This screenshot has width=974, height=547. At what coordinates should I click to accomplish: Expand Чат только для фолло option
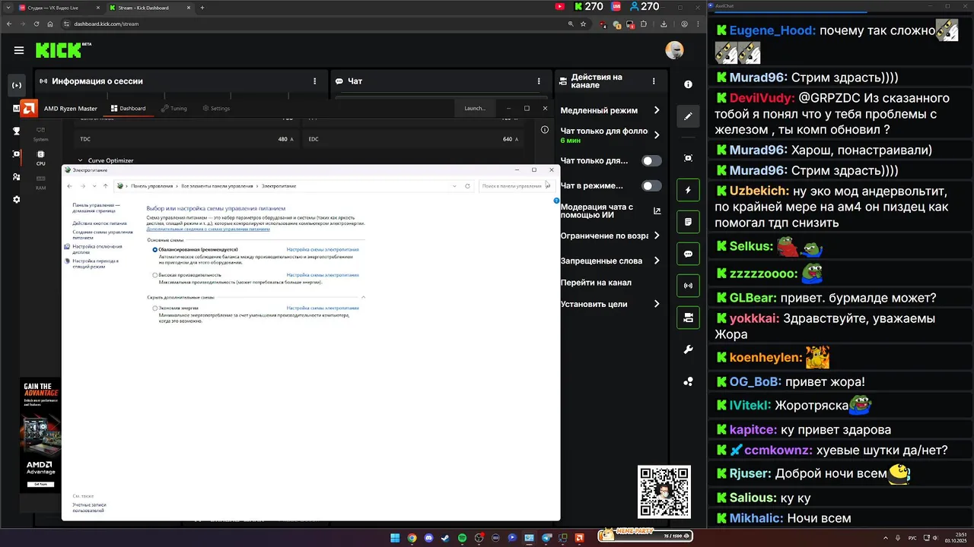tap(657, 135)
